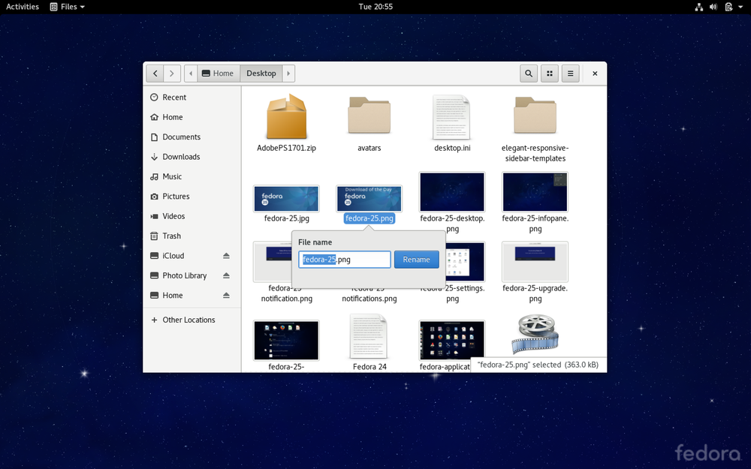751x469 pixels.
Task: Select the fedora-25.jpg thumbnail
Action: (x=286, y=199)
